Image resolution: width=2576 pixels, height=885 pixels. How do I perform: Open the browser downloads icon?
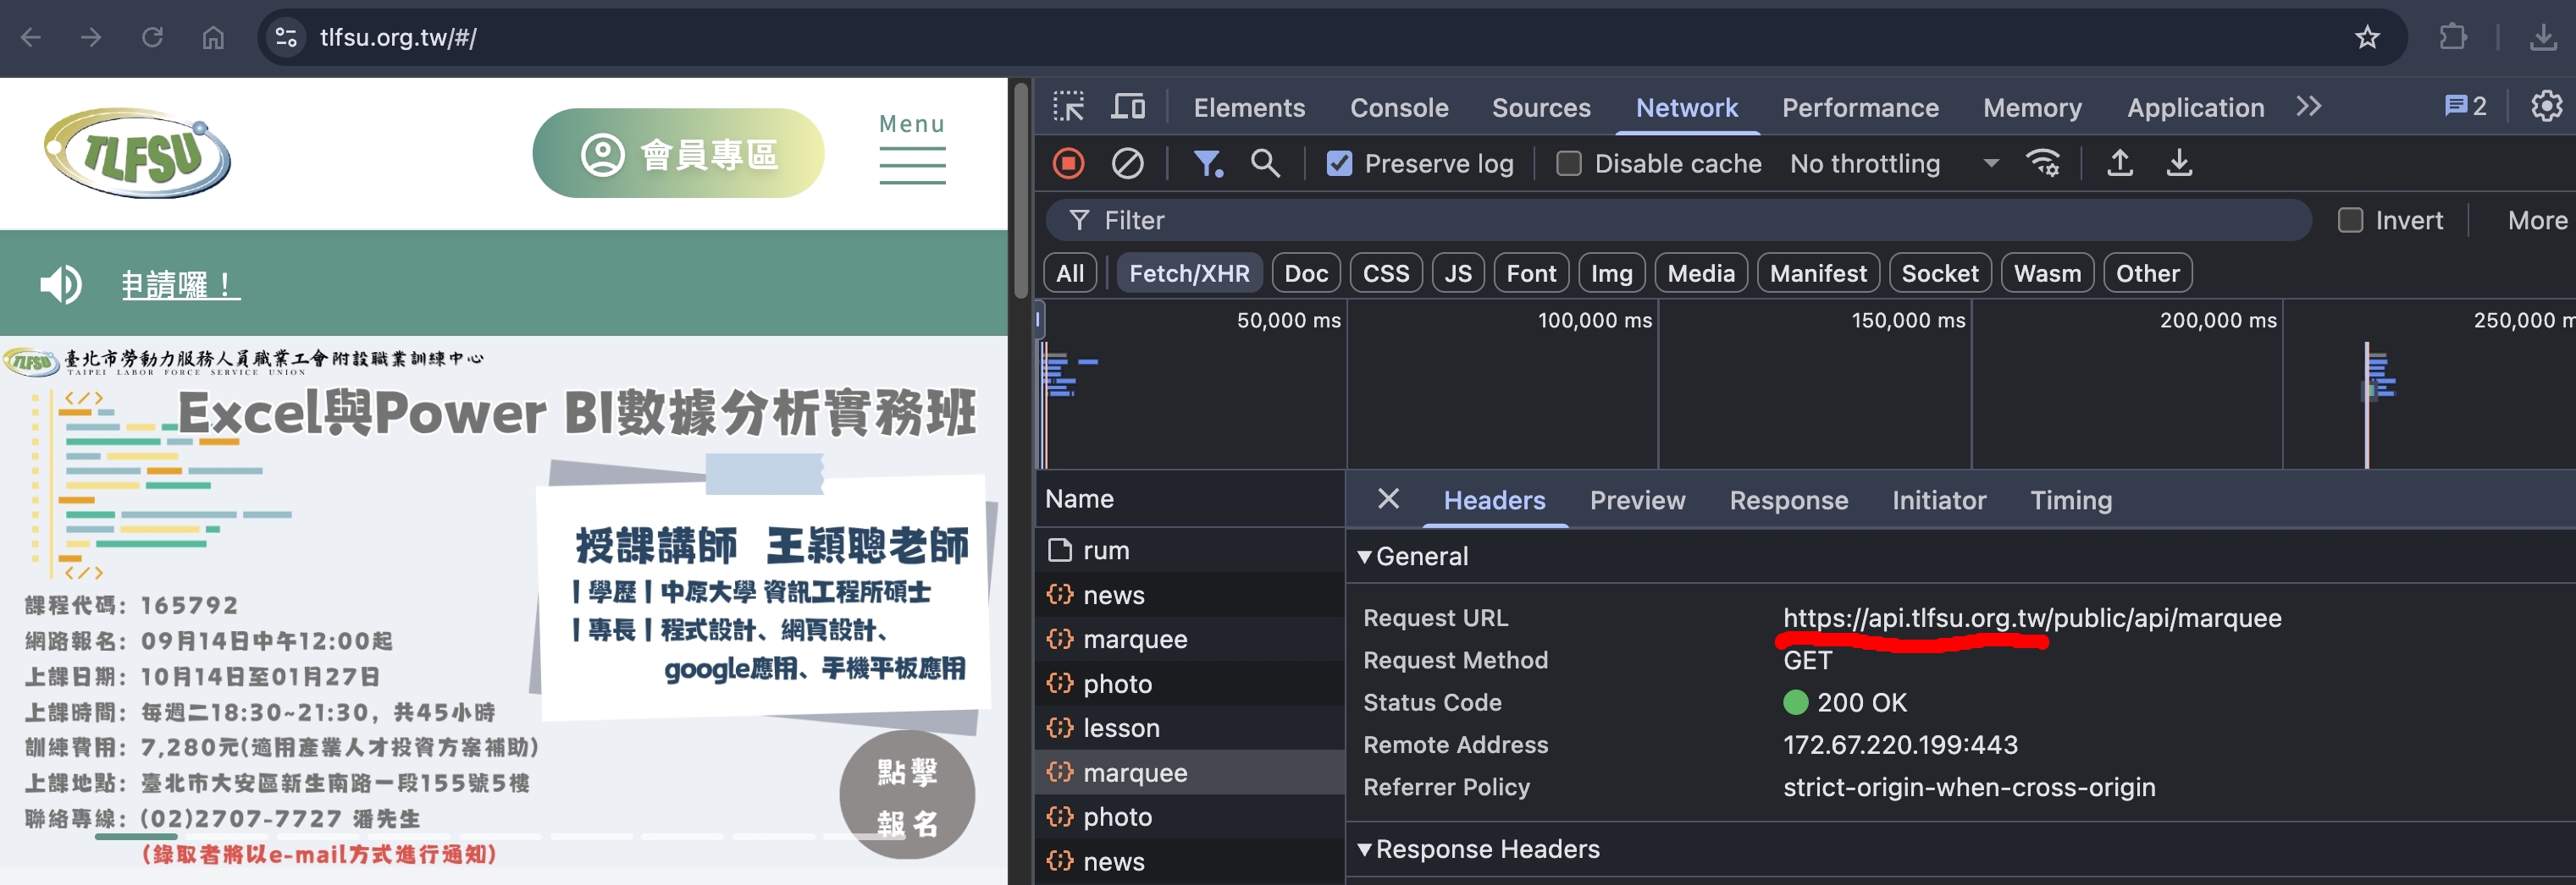coord(2542,38)
